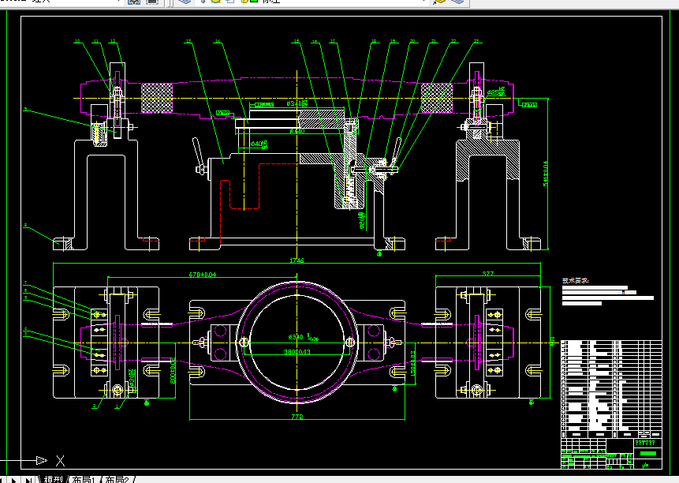Select the ø440 diameter dimension

click(297, 131)
